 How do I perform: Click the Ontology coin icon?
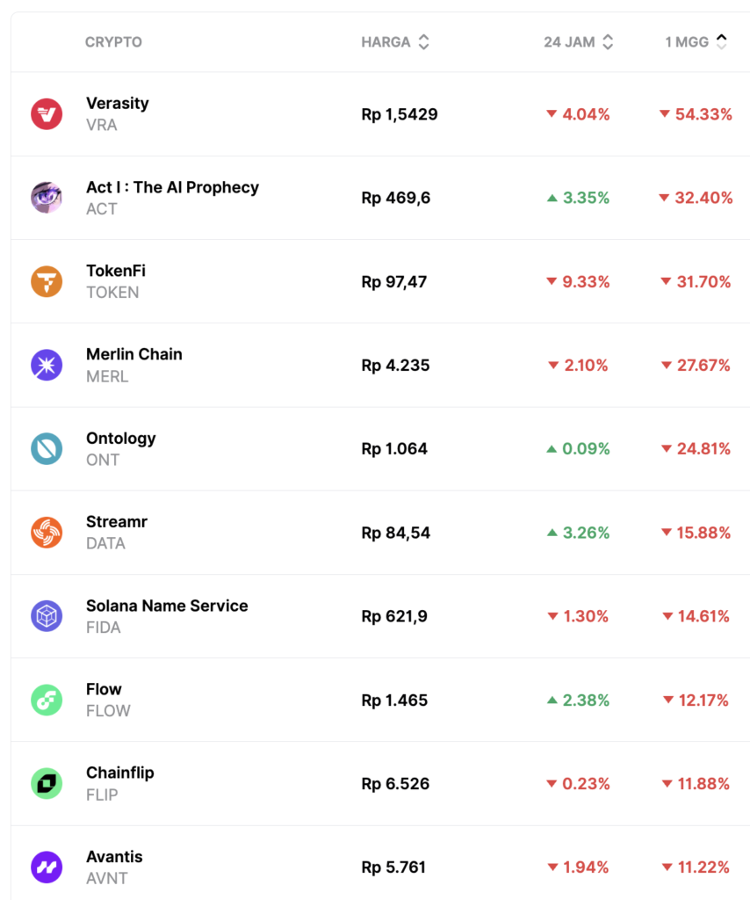click(47, 448)
